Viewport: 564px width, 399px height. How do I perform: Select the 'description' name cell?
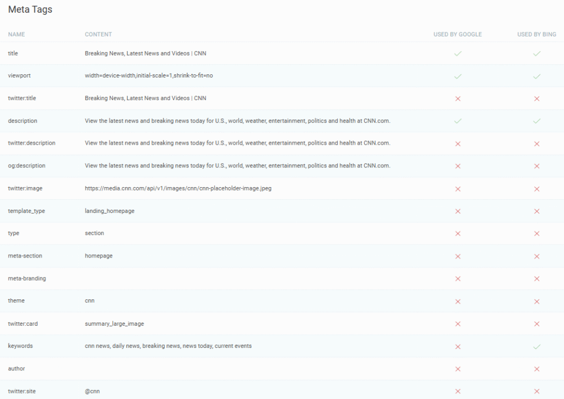(23, 121)
